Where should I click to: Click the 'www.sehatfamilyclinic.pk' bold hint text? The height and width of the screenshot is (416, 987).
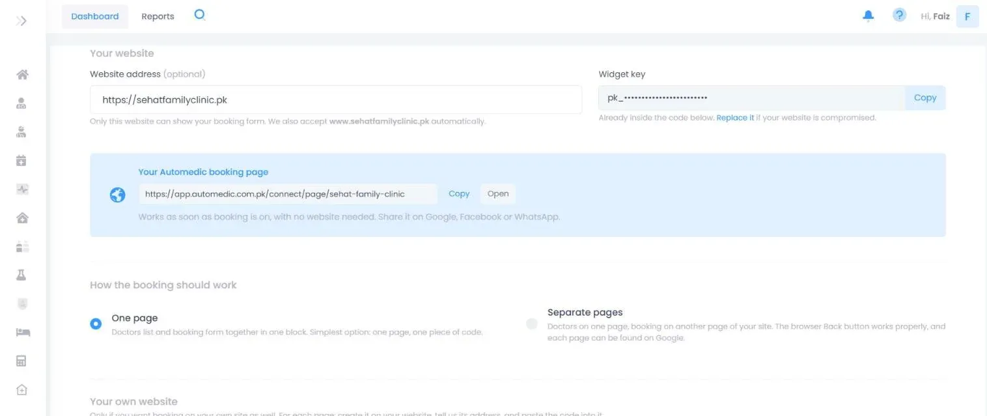[379, 121]
